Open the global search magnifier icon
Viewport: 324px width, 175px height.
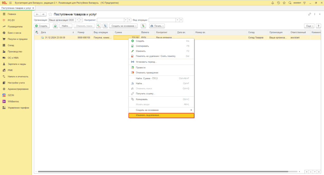[x=290, y=3]
